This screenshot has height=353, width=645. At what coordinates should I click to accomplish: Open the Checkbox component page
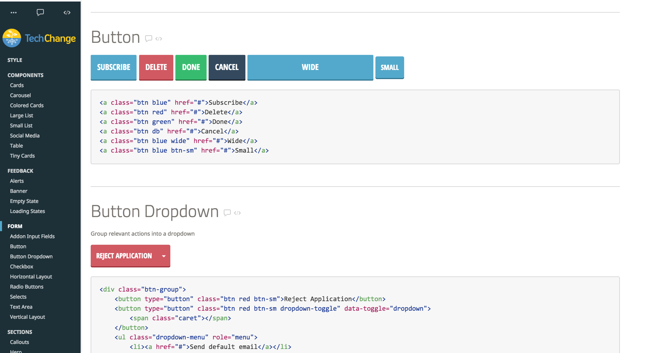coord(21,266)
